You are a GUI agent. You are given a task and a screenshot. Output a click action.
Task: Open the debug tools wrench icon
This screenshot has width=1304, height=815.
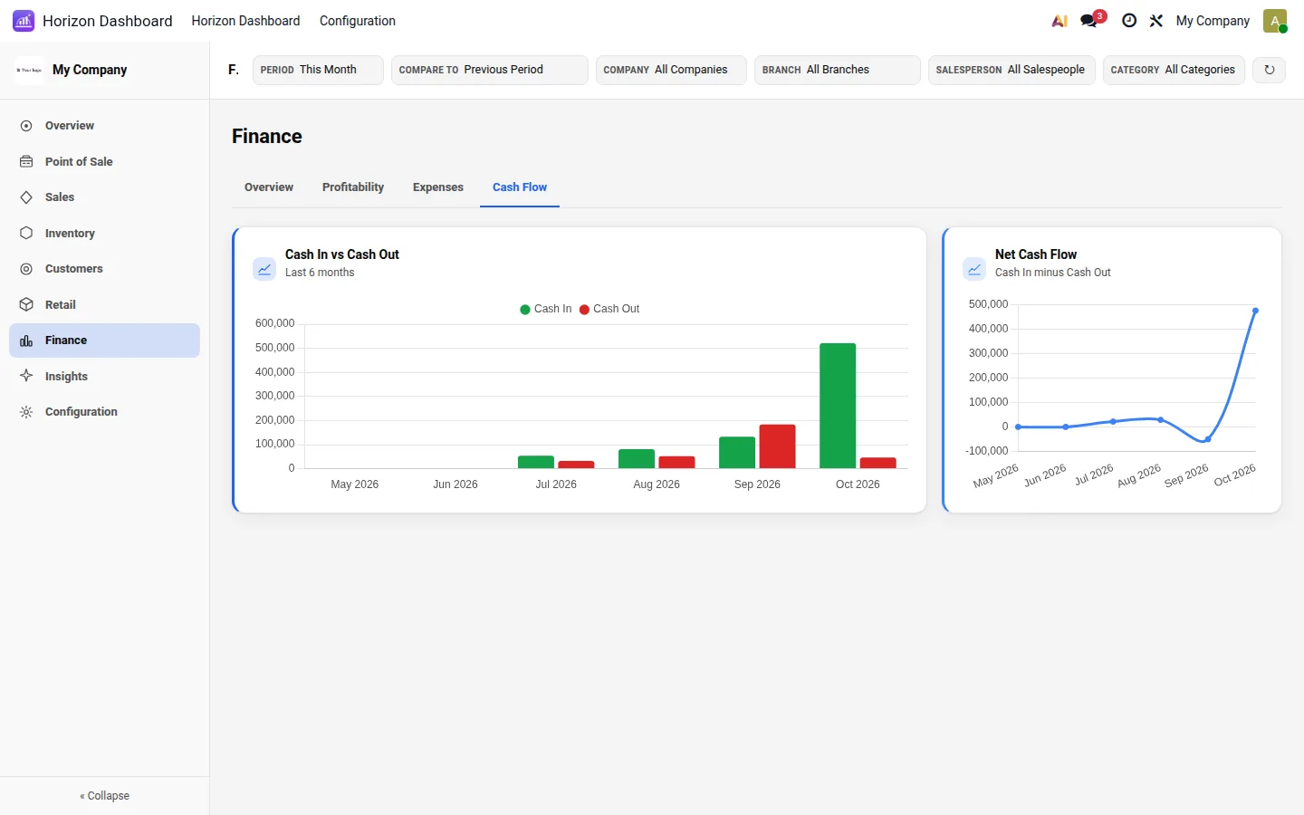(x=1156, y=21)
